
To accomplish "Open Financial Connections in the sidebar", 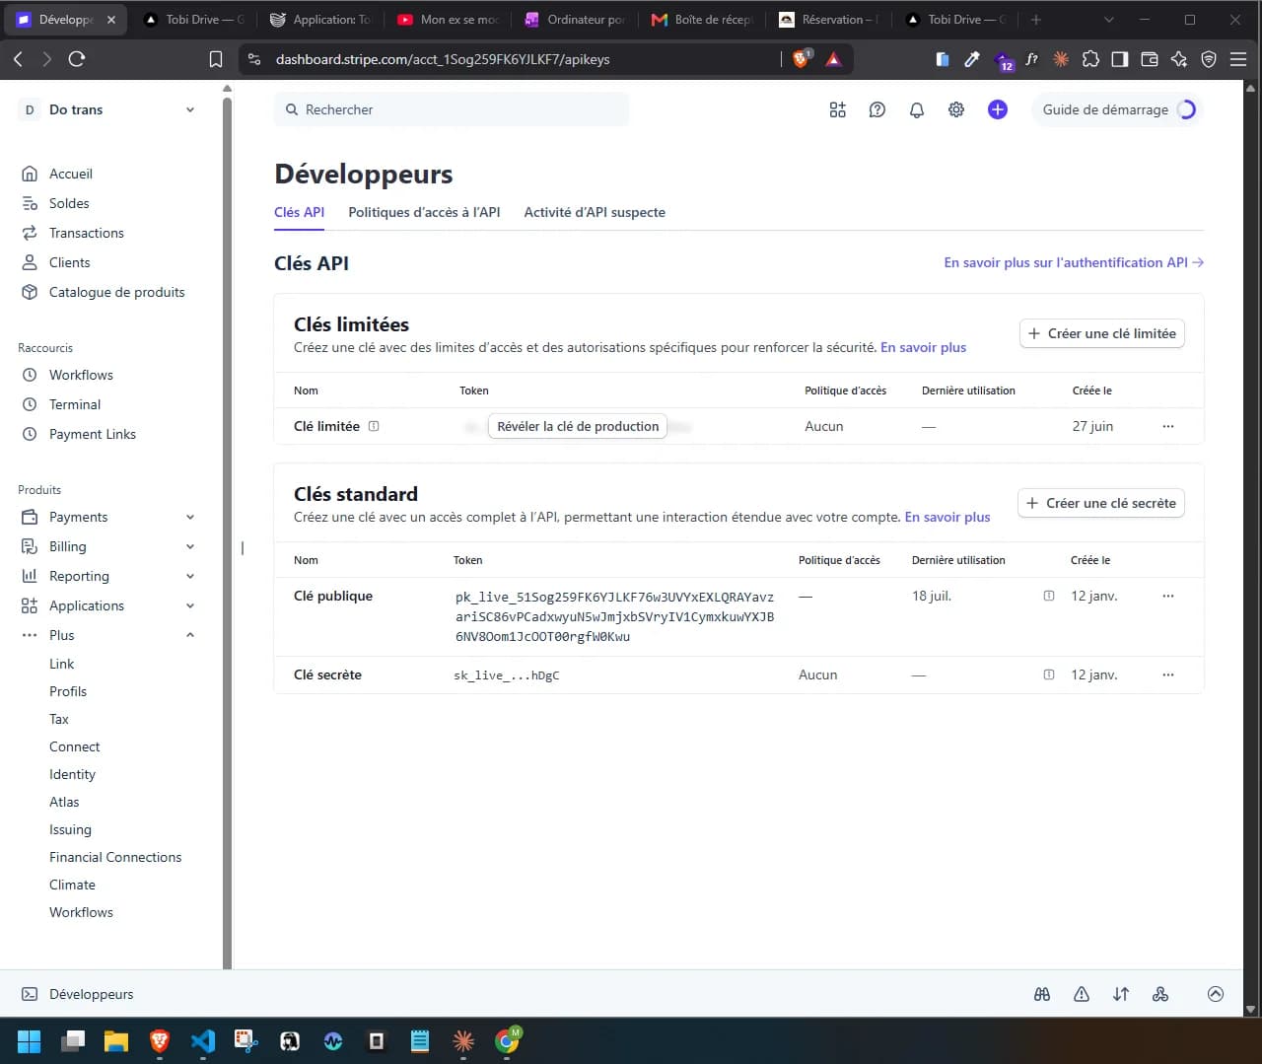I will tap(115, 857).
